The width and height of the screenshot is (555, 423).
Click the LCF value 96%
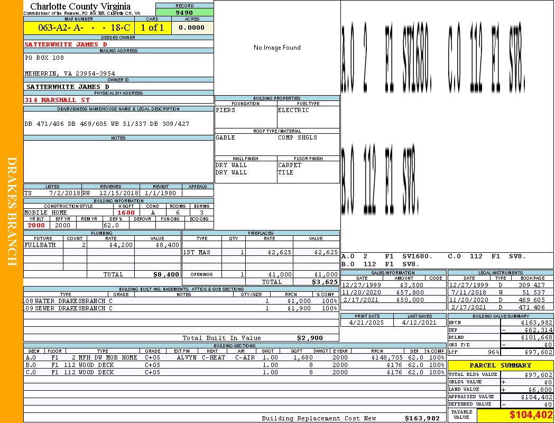493,353
